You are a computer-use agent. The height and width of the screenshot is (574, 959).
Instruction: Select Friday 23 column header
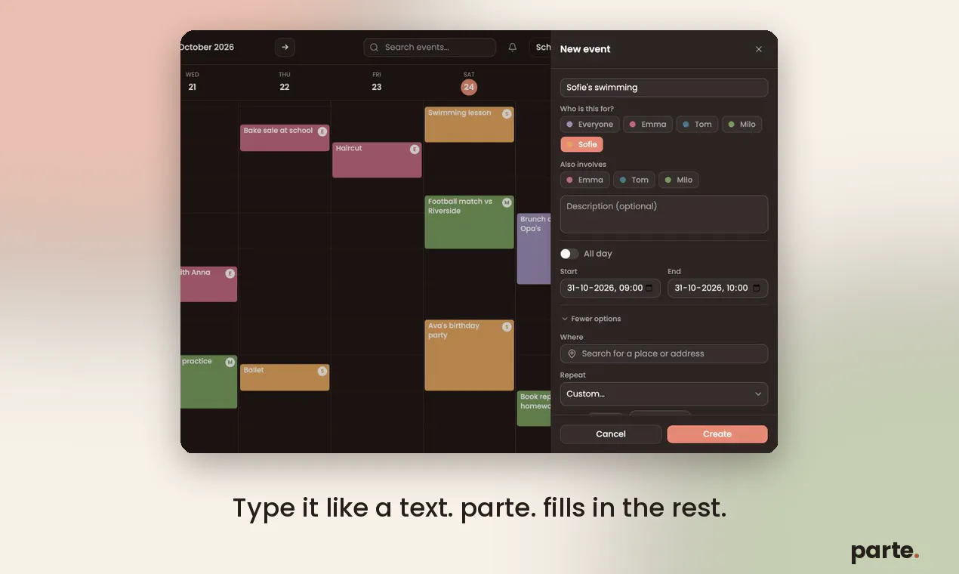pyautogui.click(x=377, y=82)
